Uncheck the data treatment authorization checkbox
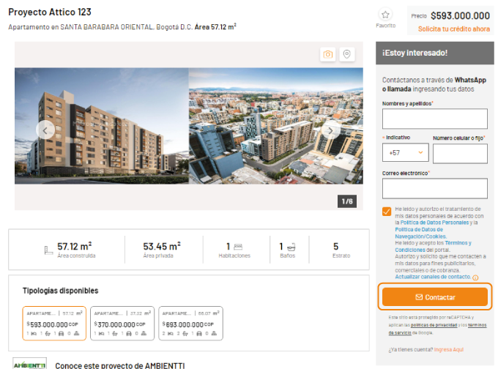498x369 pixels. (x=387, y=212)
